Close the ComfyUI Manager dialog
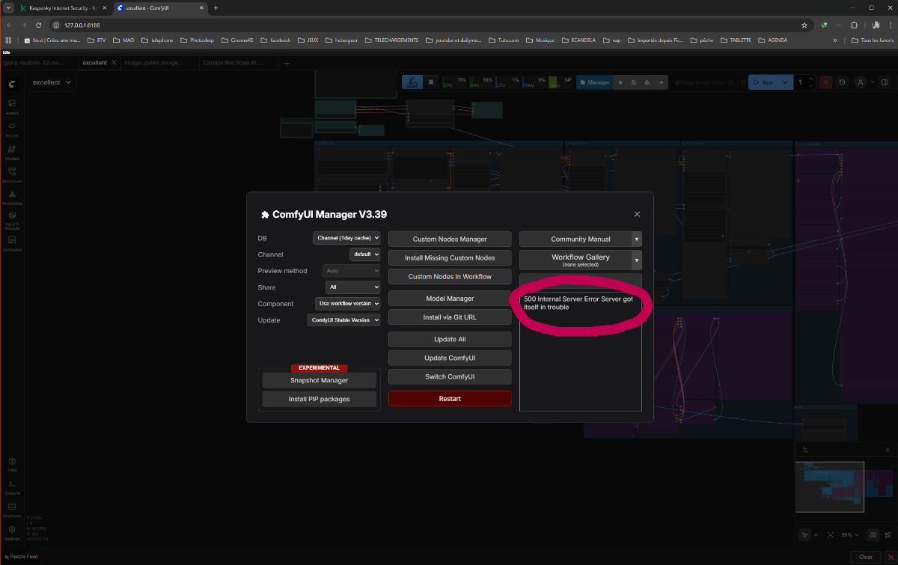The height and width of the screenshot is (565, 898). 637,214
